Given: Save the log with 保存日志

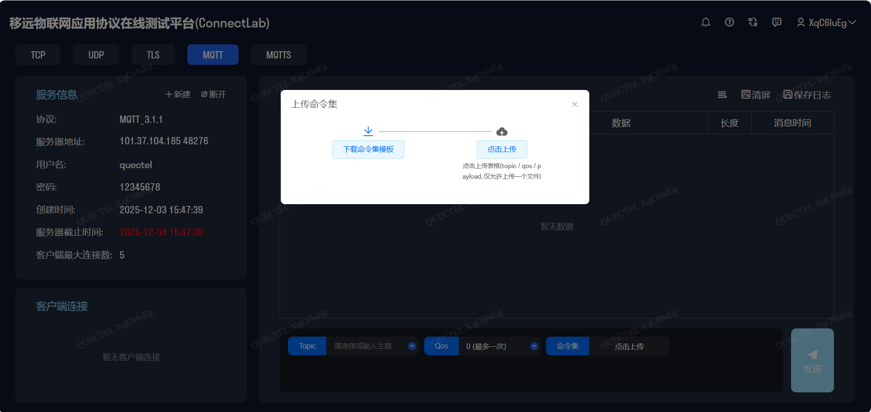Looking at the screenshot, I should (807, 95).
